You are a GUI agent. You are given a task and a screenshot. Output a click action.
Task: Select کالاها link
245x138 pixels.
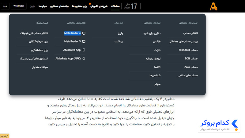[157, 67]
